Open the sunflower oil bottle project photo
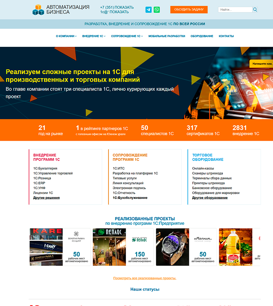The height and width of the screenshot is (306, 273). 236,247
